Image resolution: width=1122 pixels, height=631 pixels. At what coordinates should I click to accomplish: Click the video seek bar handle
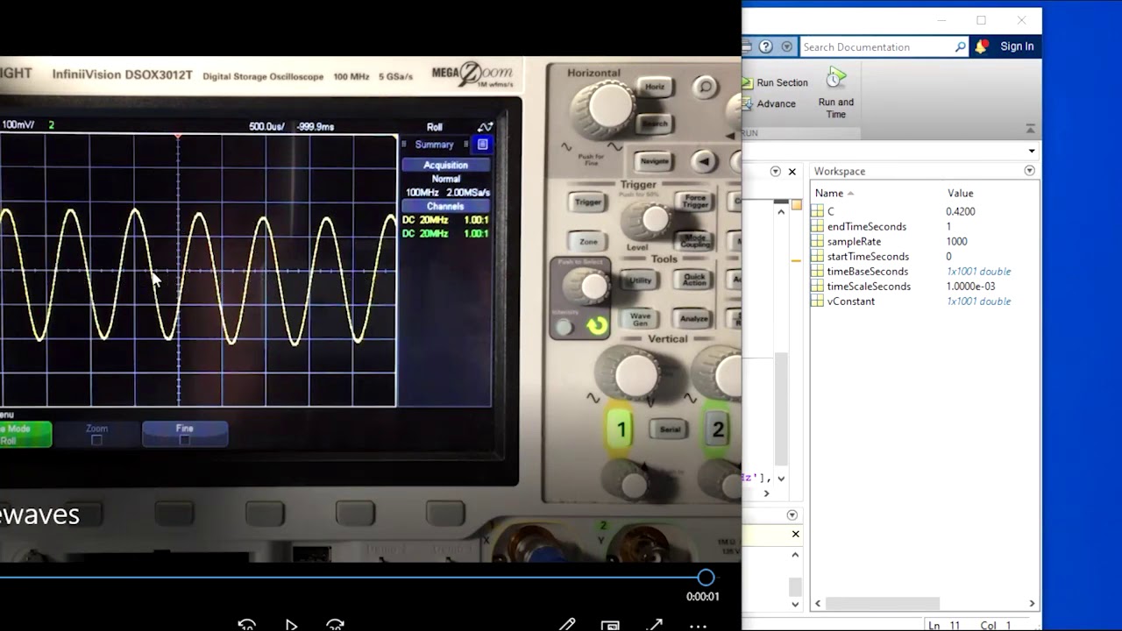[x=706, y=578]
